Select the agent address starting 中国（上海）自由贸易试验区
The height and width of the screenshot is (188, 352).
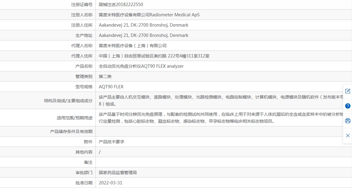pyautogui.click(x=154, y=56)
